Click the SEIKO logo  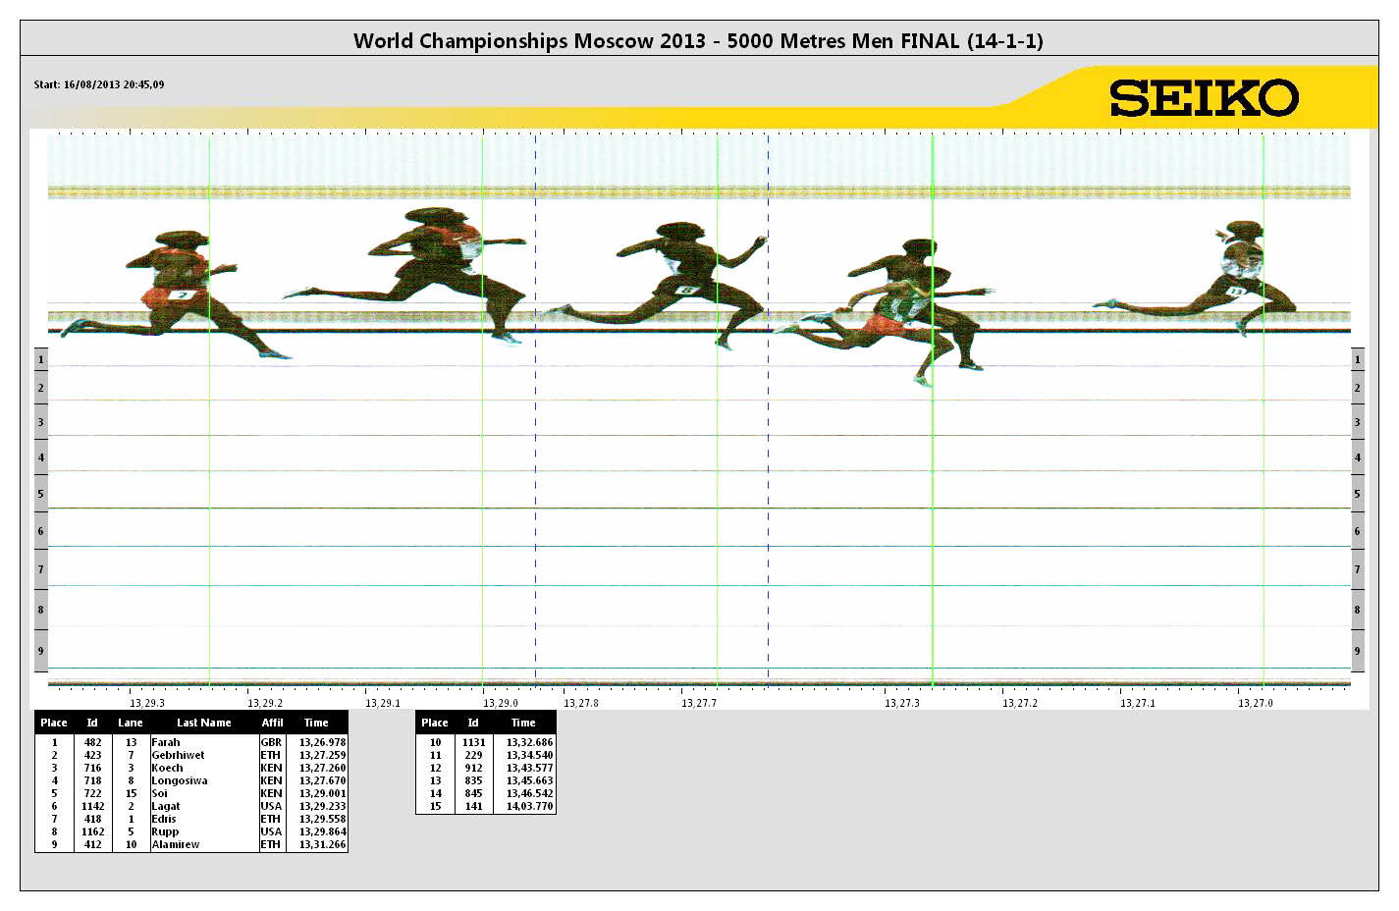(1204, 98)
